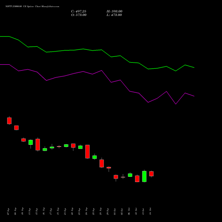
Task: Select the red candlestick above 07 Sep
Action: [9, 121]
